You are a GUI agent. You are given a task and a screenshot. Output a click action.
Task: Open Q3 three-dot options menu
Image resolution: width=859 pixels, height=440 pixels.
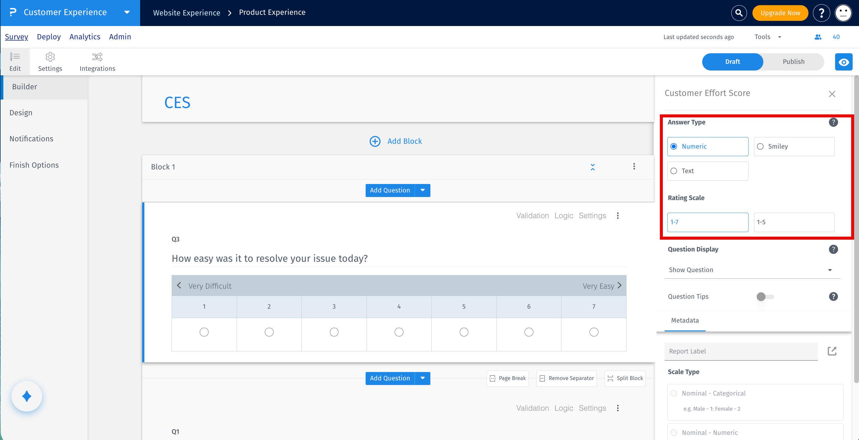point(617,216)
